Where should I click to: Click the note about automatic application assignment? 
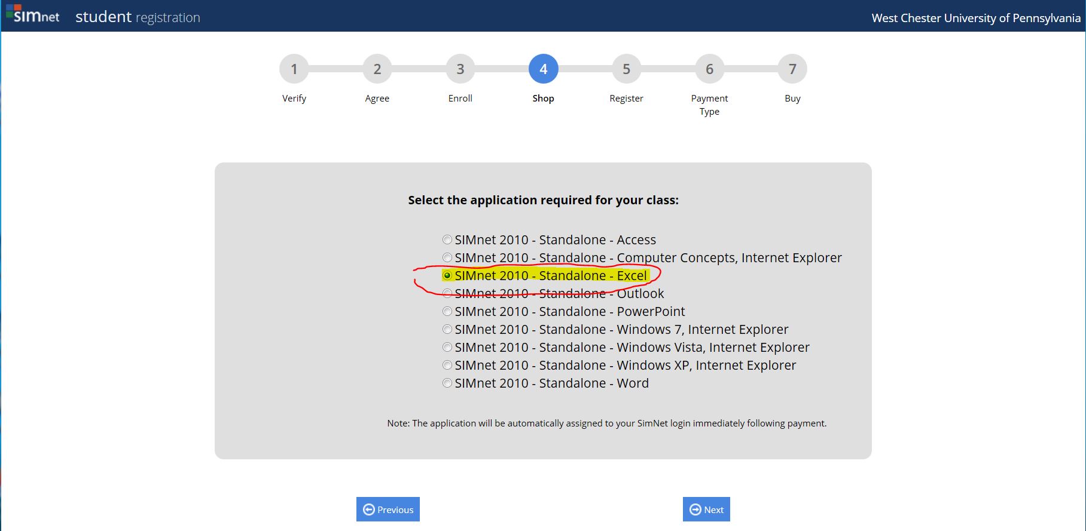[x=607, y=423]
